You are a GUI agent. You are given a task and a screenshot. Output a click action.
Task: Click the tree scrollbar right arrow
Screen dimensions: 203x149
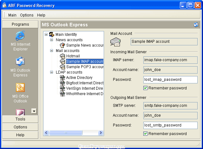[x=101, y=133]
